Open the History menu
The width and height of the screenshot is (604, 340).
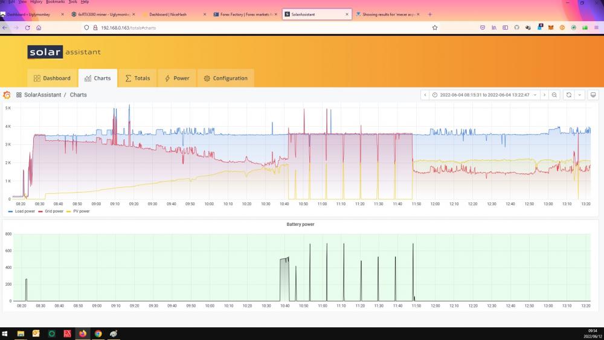click(36, 2)
